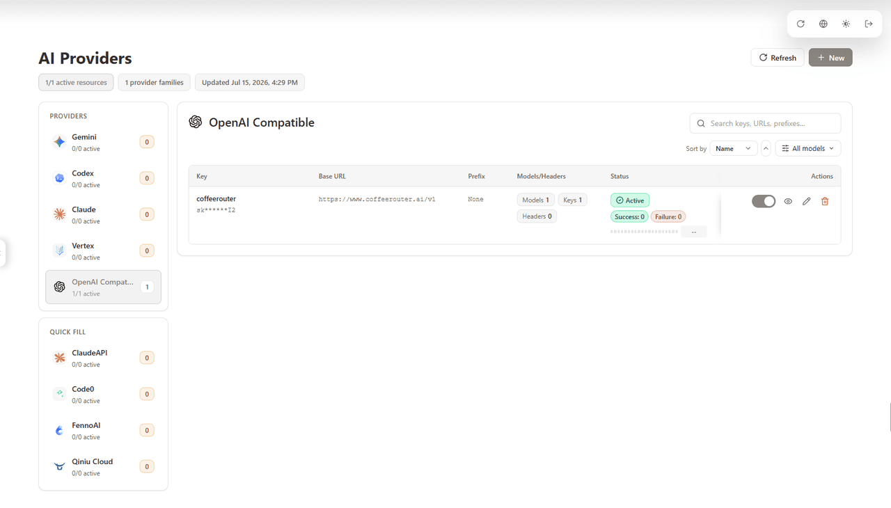Click the None prefix value
This screenshot has height=508, width=891.
[x=475, y=199]
